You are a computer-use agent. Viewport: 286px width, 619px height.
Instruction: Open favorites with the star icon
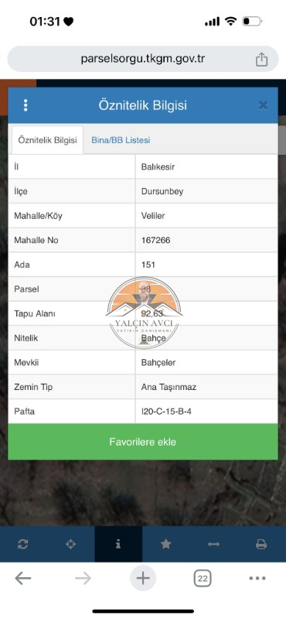tap(165, 545)
